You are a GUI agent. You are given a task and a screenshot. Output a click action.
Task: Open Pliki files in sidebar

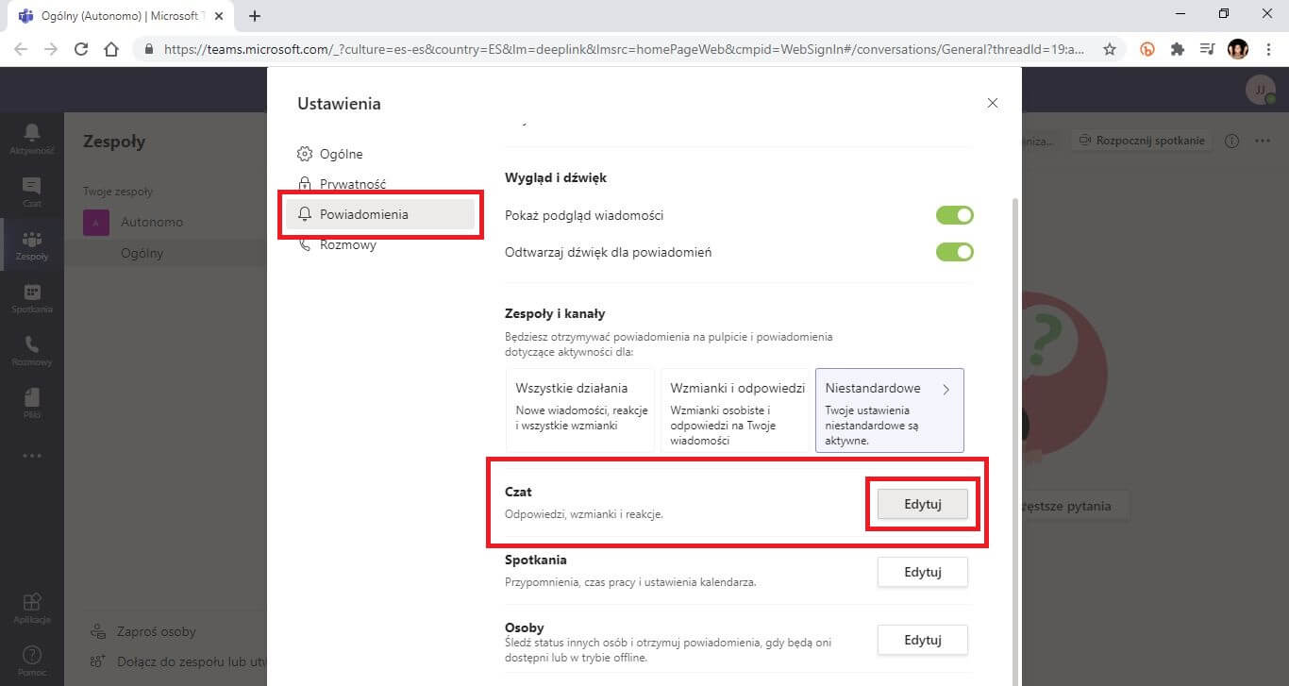[32, 403]
